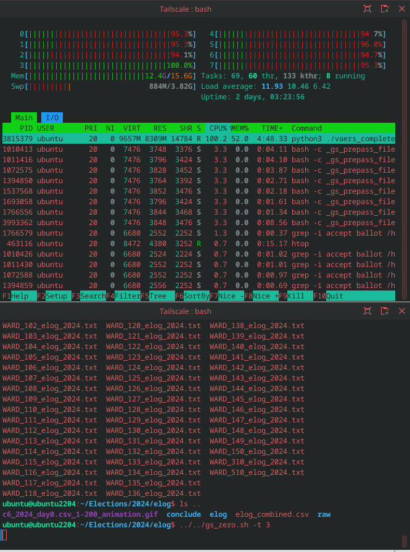This screenshot has height=552, width=410.
Task: Click file WARD_310_elog_2024.txt
Action: pyautogui.click(x=257, y=462)
